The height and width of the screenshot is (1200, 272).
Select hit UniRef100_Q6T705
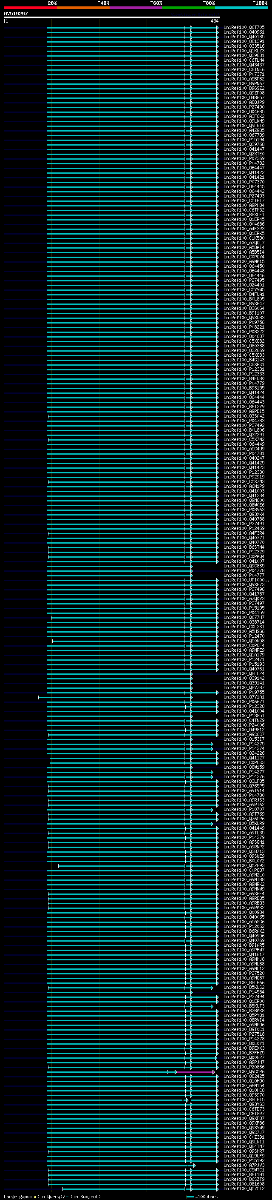(x=244, y=28)
